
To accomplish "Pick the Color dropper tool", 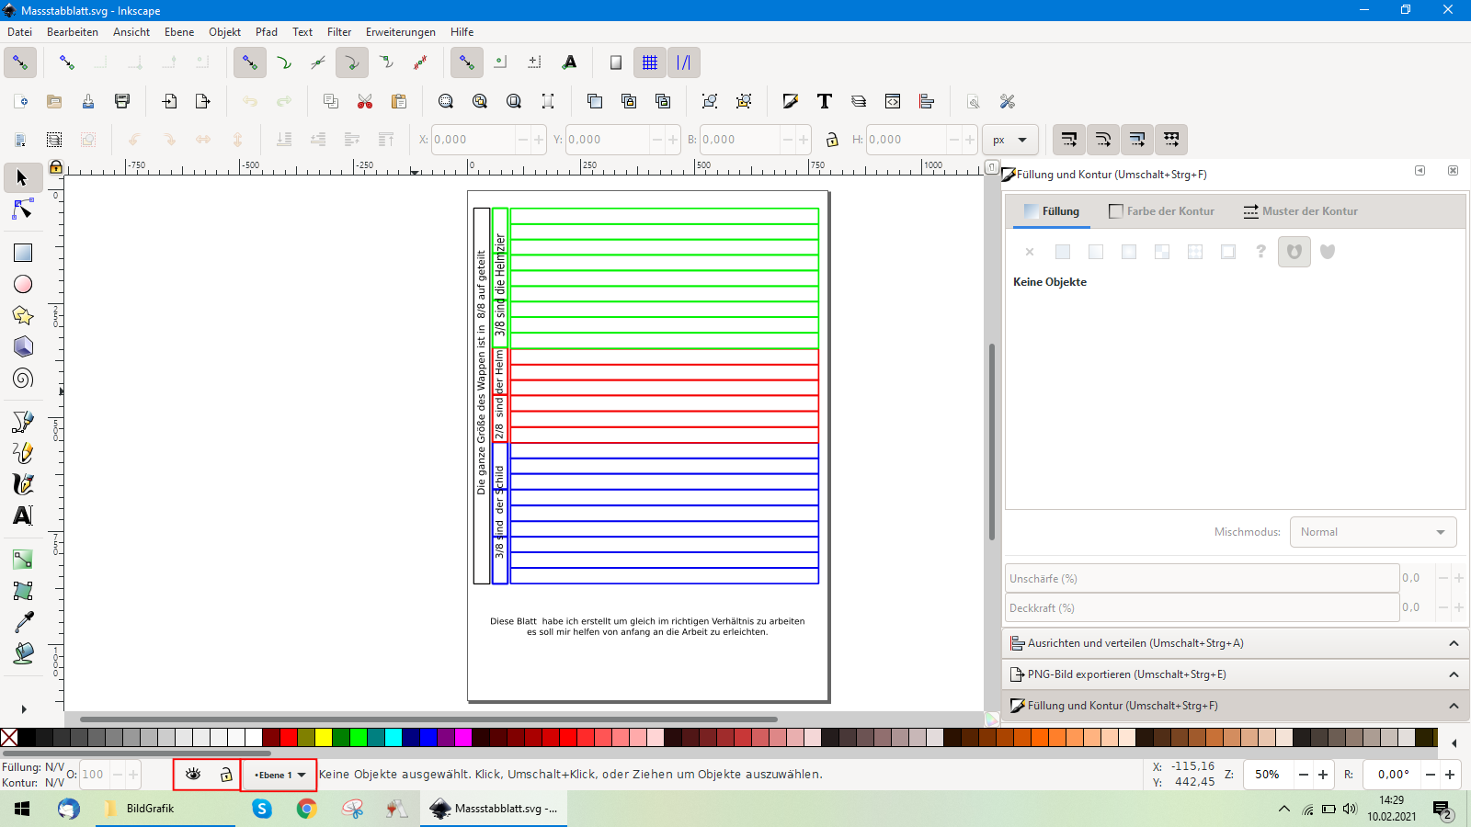I will tap(23, 622).
